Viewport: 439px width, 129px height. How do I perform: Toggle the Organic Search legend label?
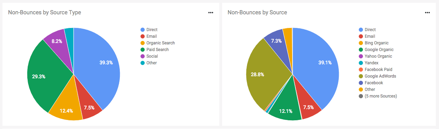(160, 43)
